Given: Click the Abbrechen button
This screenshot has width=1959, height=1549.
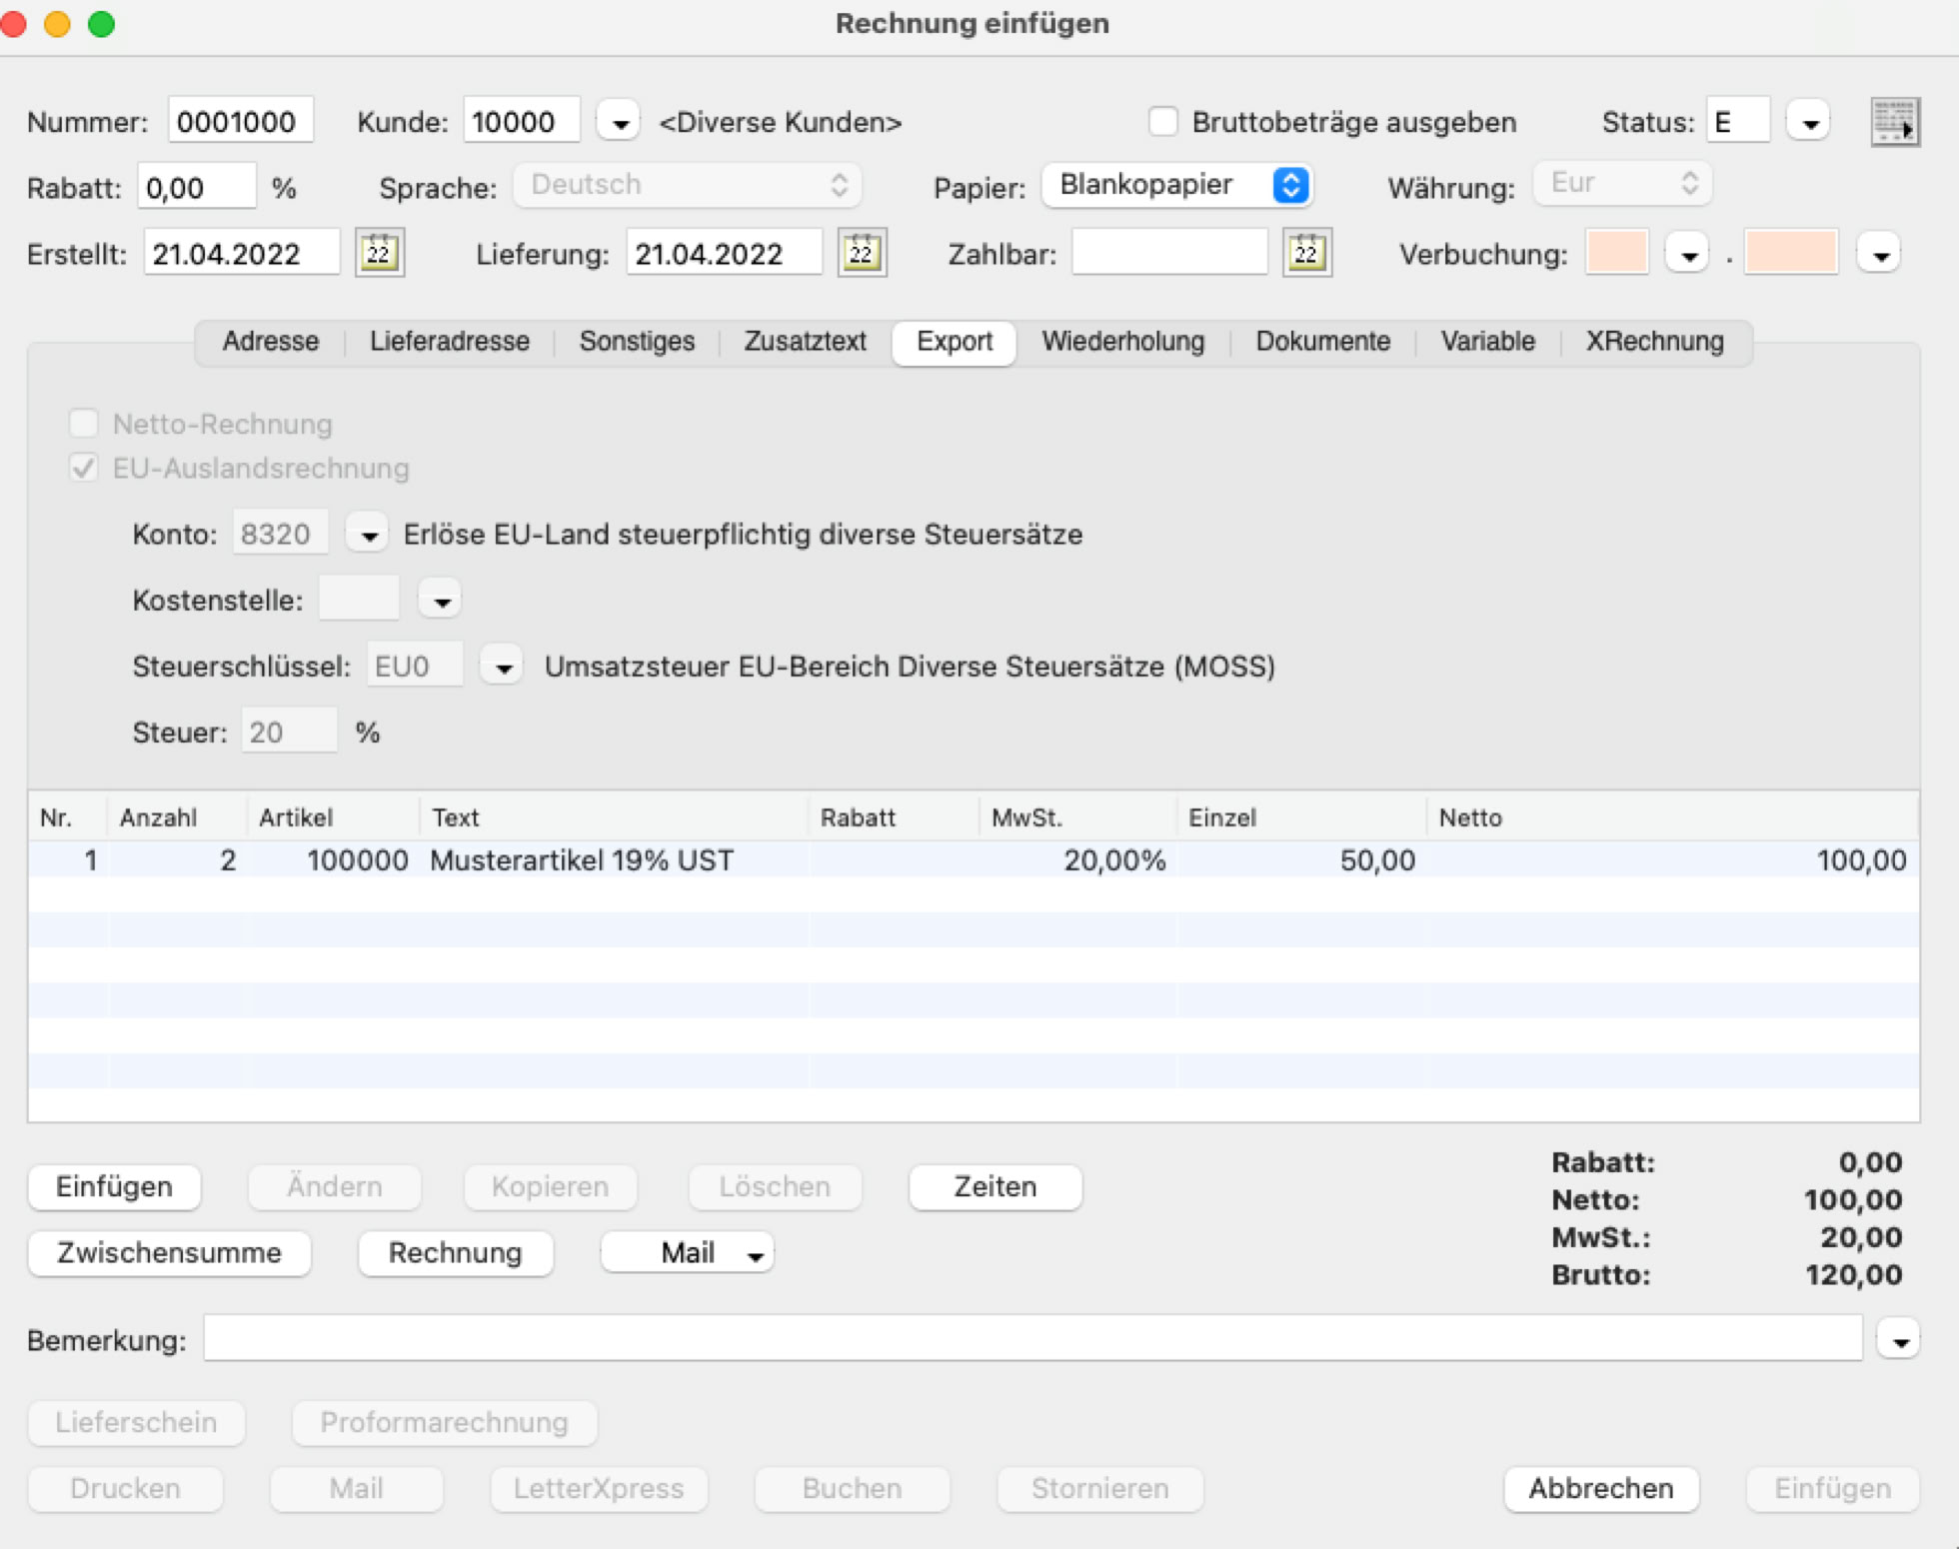Looking at the screenshot, I should 1600,1488.
